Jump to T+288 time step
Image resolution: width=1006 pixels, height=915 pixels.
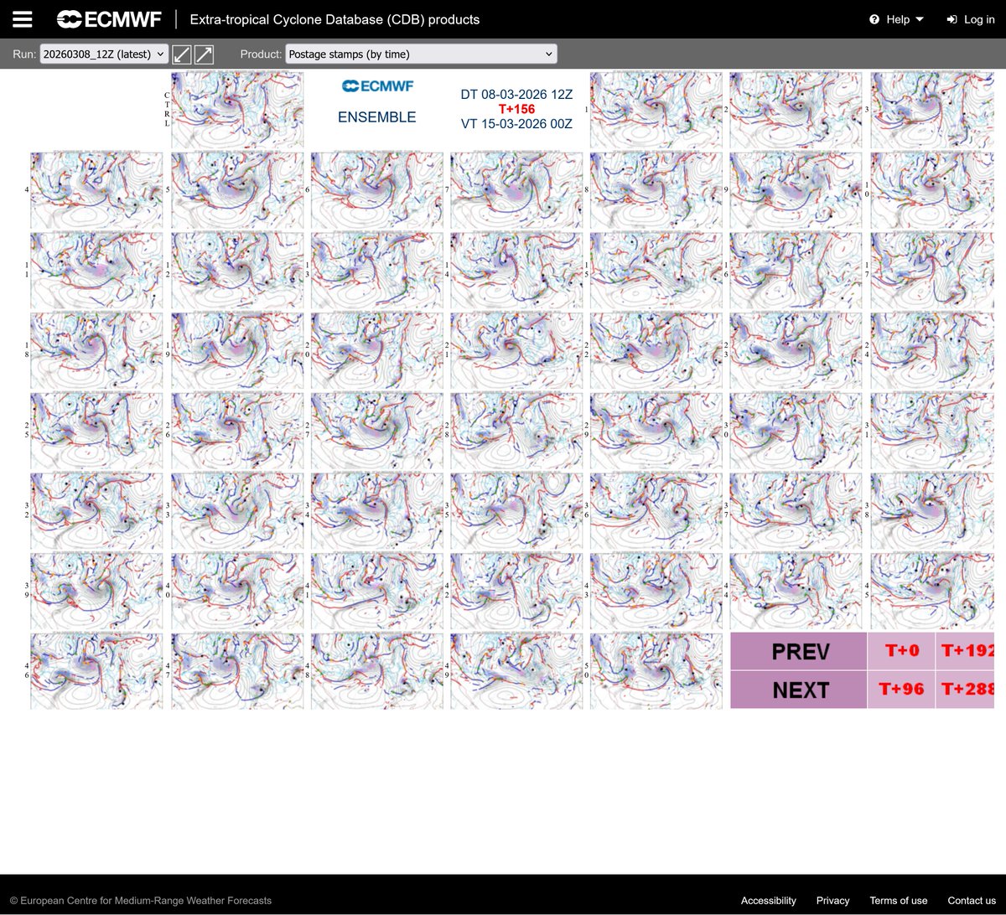[965, 690]
